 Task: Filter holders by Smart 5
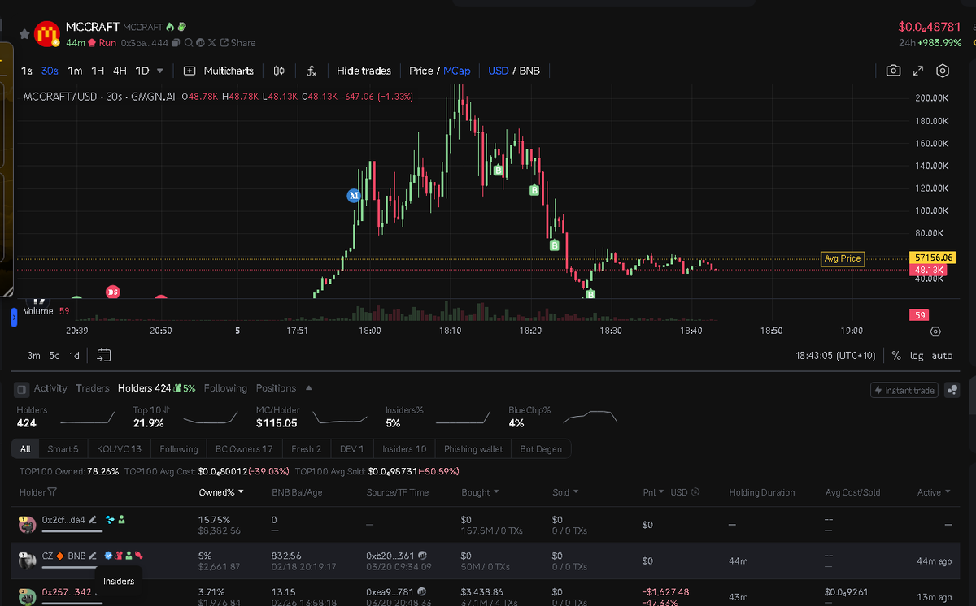(63, 448)
